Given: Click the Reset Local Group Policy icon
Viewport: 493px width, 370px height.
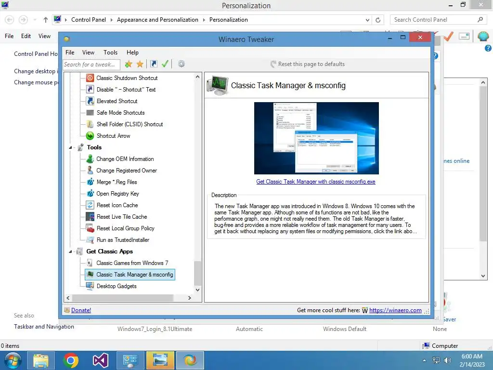Looking at the screenshot, I should pos(90,228).
